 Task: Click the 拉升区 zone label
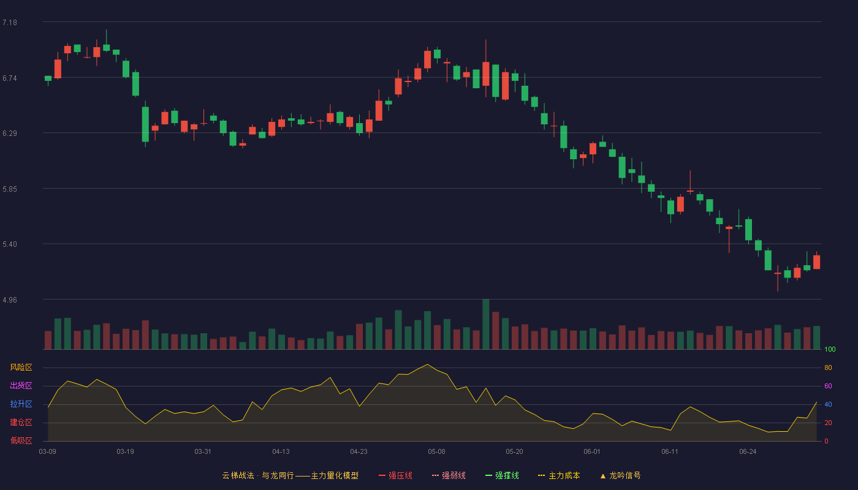(21, 404)
